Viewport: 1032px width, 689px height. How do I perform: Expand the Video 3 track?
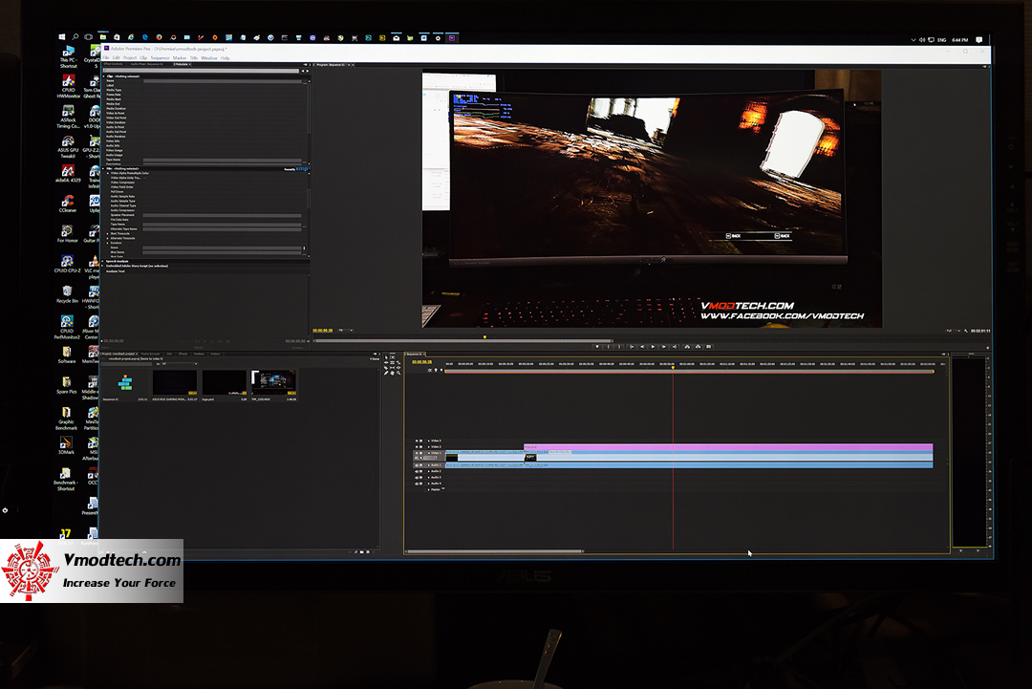[x=428, y=441]
